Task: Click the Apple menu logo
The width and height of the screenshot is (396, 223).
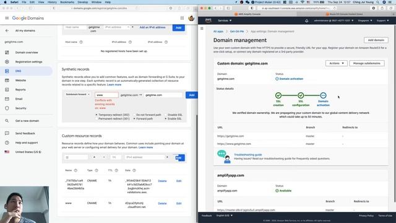Action: [x=5, y=2]
